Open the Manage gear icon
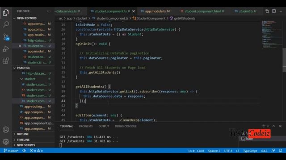 pyautogui.click(x=6, y=141)
